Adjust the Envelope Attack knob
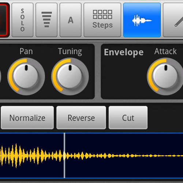Viewport: 183px width, 183px height. click(165, 76)
